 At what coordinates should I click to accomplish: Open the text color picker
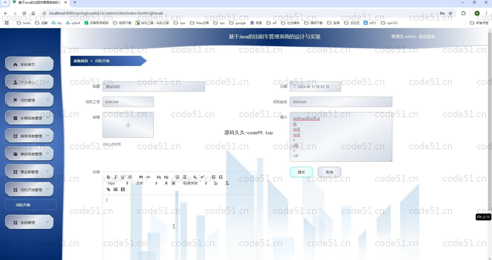coord(166,183)
